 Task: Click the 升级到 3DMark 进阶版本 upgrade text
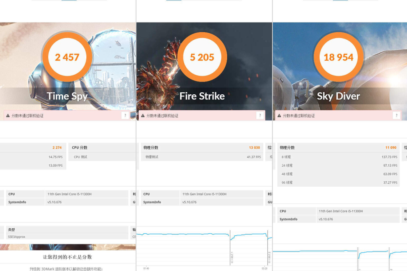[66, 269]
